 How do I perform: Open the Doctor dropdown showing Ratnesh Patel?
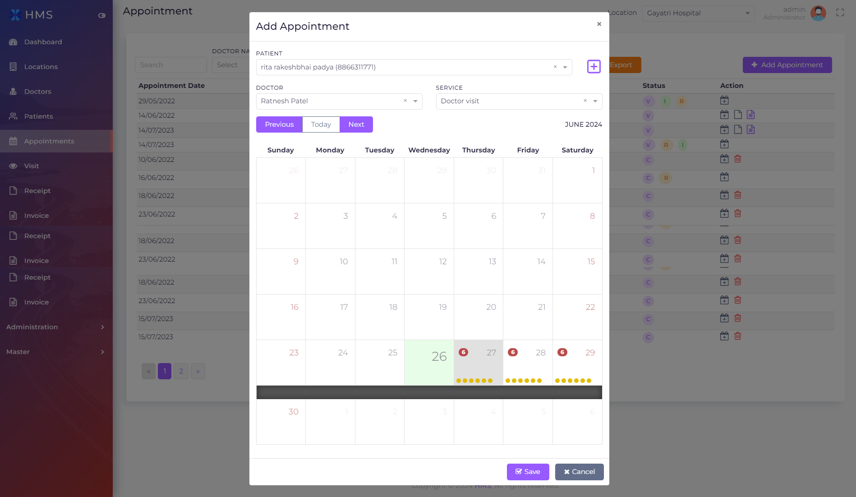(x=415, y=101)
